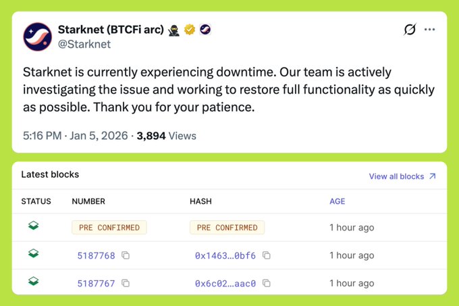Click status icon of pre-confirmed block
The height and width of the screenshot is (306, 459).
(x=33, y=226)
